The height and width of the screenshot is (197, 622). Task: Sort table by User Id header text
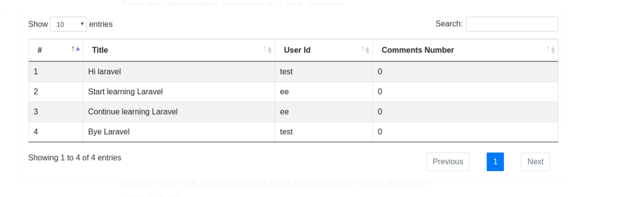click(297, 50)
